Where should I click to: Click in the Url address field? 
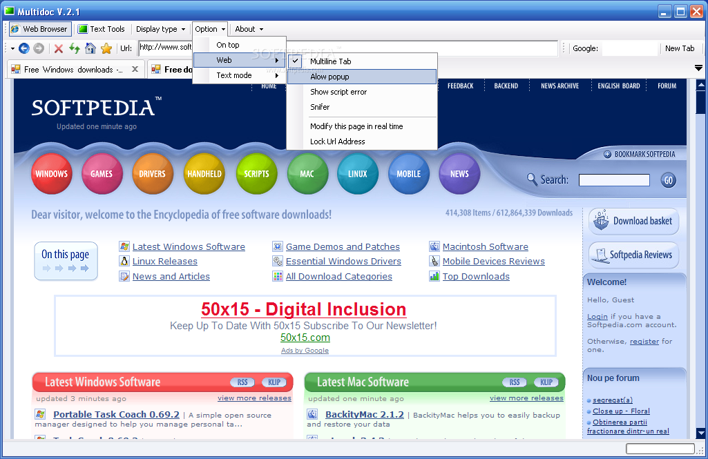pos(348,48)
